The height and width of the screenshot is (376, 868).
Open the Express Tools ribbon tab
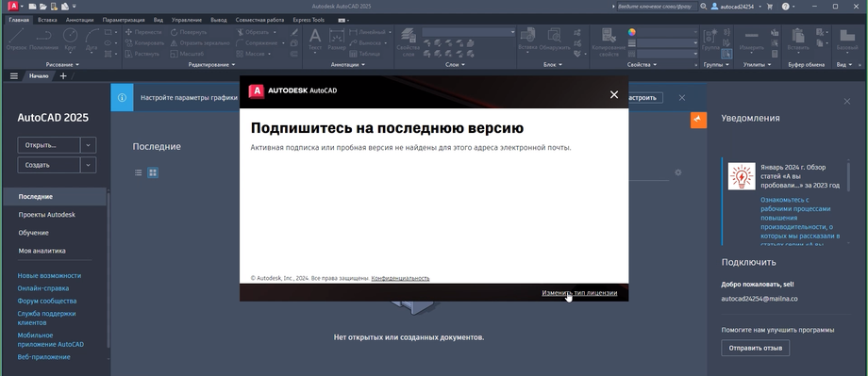point(309,20)
